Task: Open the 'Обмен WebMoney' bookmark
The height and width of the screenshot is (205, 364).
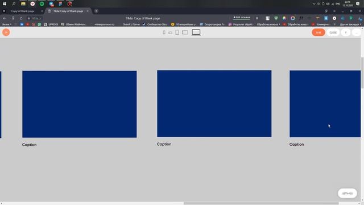Action: pos(74,24)
